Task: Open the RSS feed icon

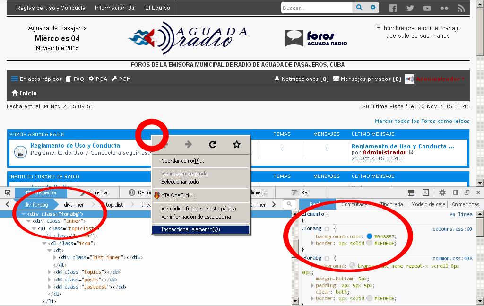Action: click(x=461, y=8)
